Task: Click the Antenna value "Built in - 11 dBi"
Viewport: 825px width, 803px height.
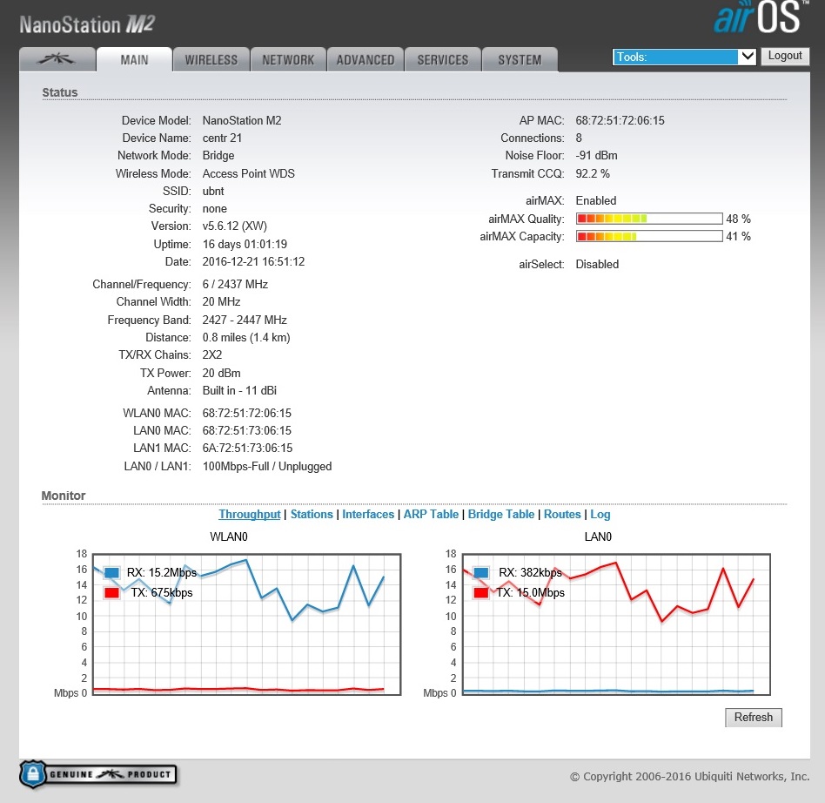Action: [239, 391]
